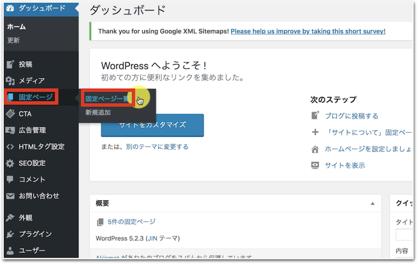Click the gear icon for SEO設定
Viewport: 418px width, 264px height.
[x=10, y=164]
